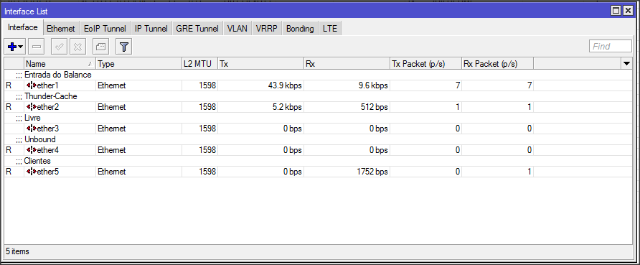This screenshot has width=640, height=265.
Task: Close the Interface List window
Action: pyautogui.click(x=628, y=11)
